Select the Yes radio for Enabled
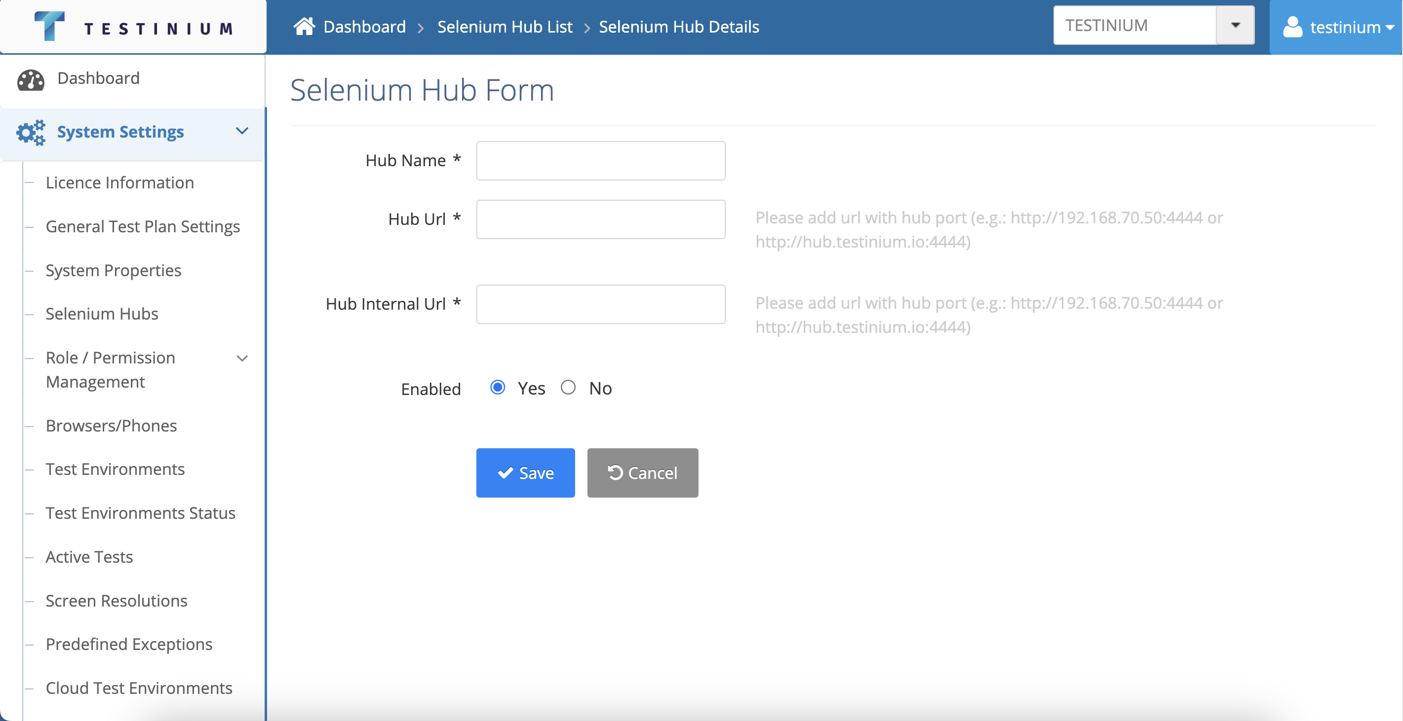Screen dimensions: 1403x721 point(497,388)
